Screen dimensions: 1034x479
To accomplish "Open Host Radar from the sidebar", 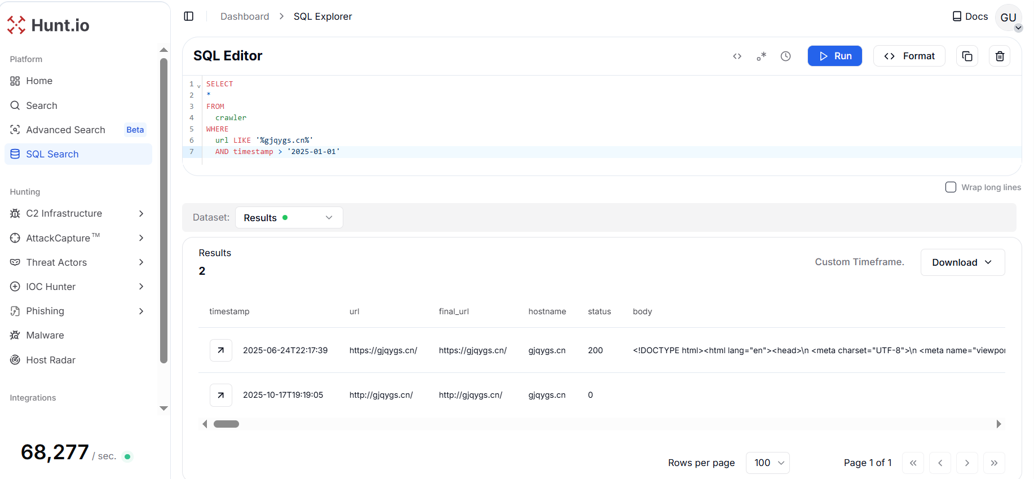I will coord(51,360).
